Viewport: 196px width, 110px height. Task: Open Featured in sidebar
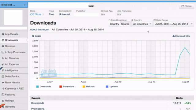[x=14, y=94]
